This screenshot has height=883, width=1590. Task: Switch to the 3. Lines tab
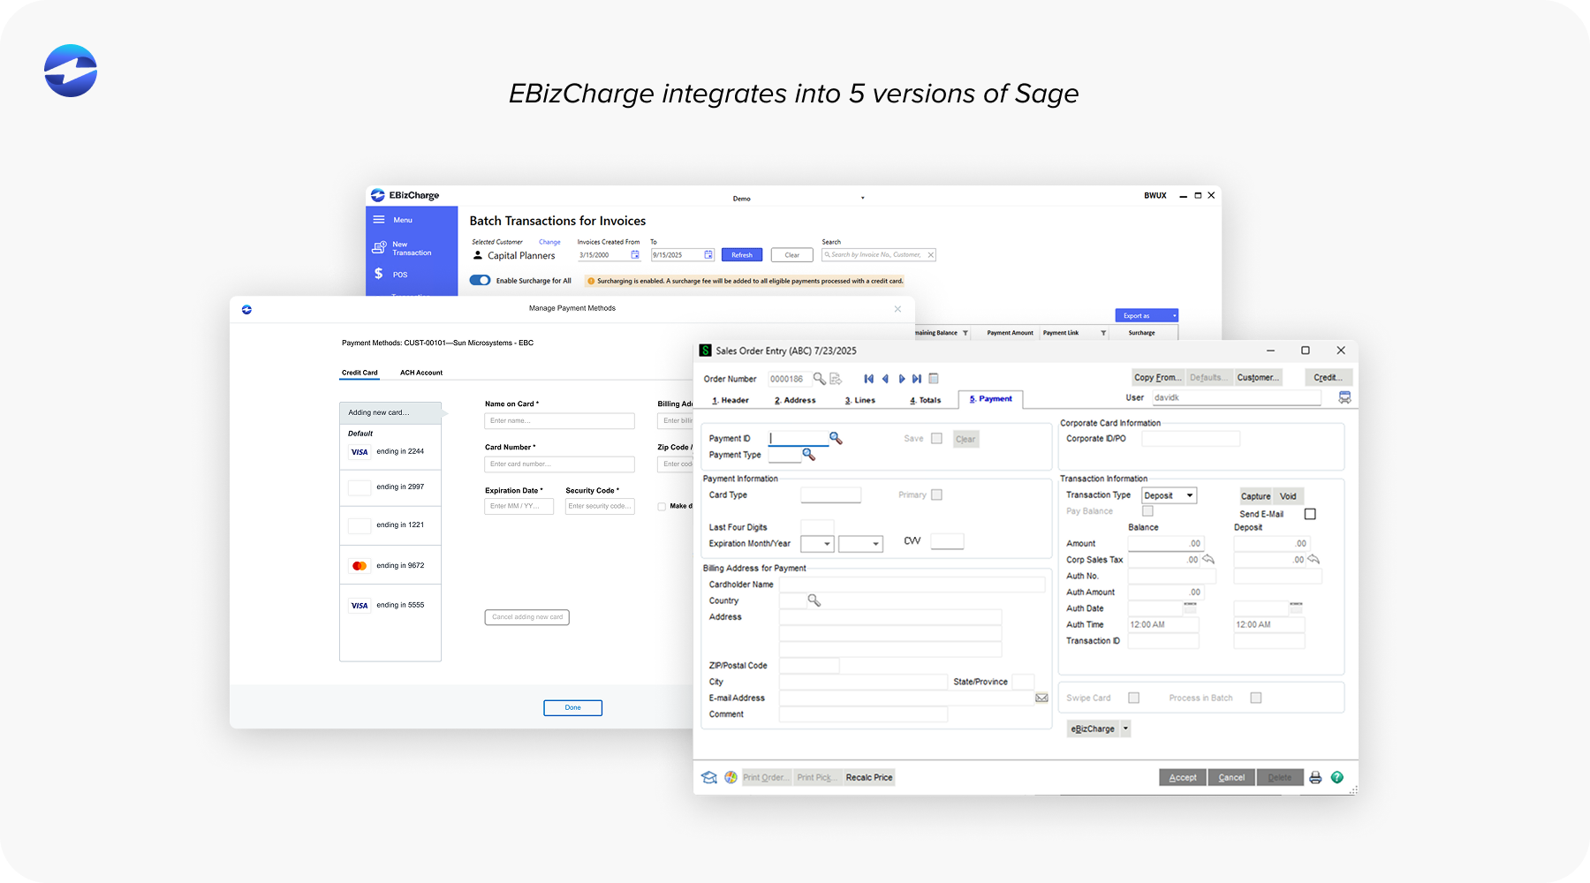pyautogui.click(x=860, y=399)
